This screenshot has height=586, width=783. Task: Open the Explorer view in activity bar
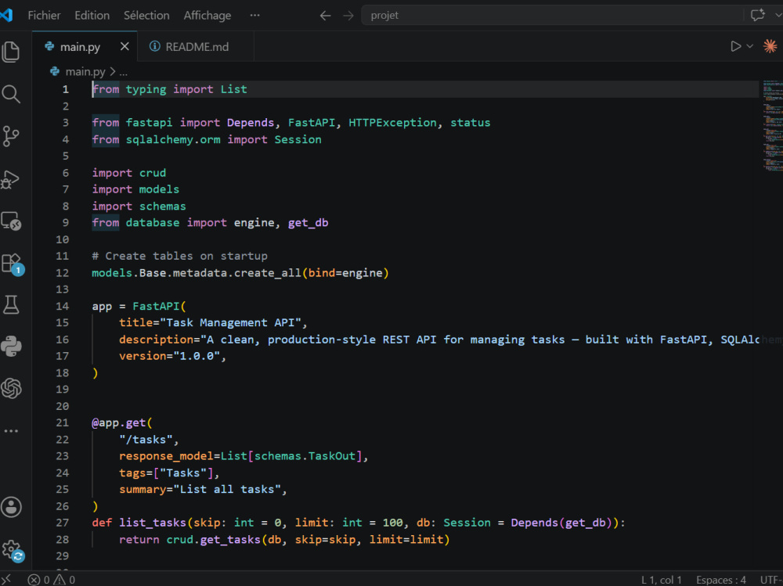pyautogui.click(x=11, y=52)
